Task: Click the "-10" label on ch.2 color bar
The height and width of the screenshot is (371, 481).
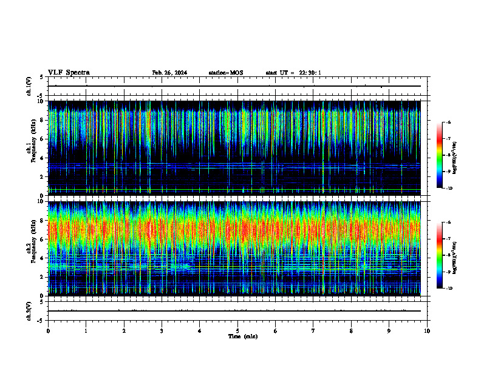Action: click(x=449, y=289)
